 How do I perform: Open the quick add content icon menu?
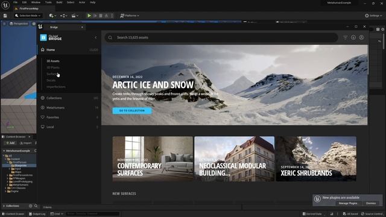tap(52, 16)
